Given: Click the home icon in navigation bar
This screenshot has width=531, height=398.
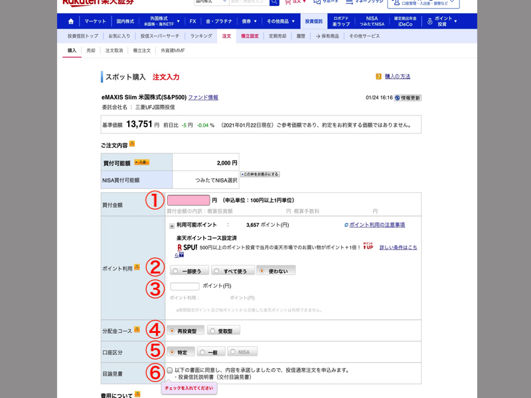Looking at the screenshot, I should point(71,21).
